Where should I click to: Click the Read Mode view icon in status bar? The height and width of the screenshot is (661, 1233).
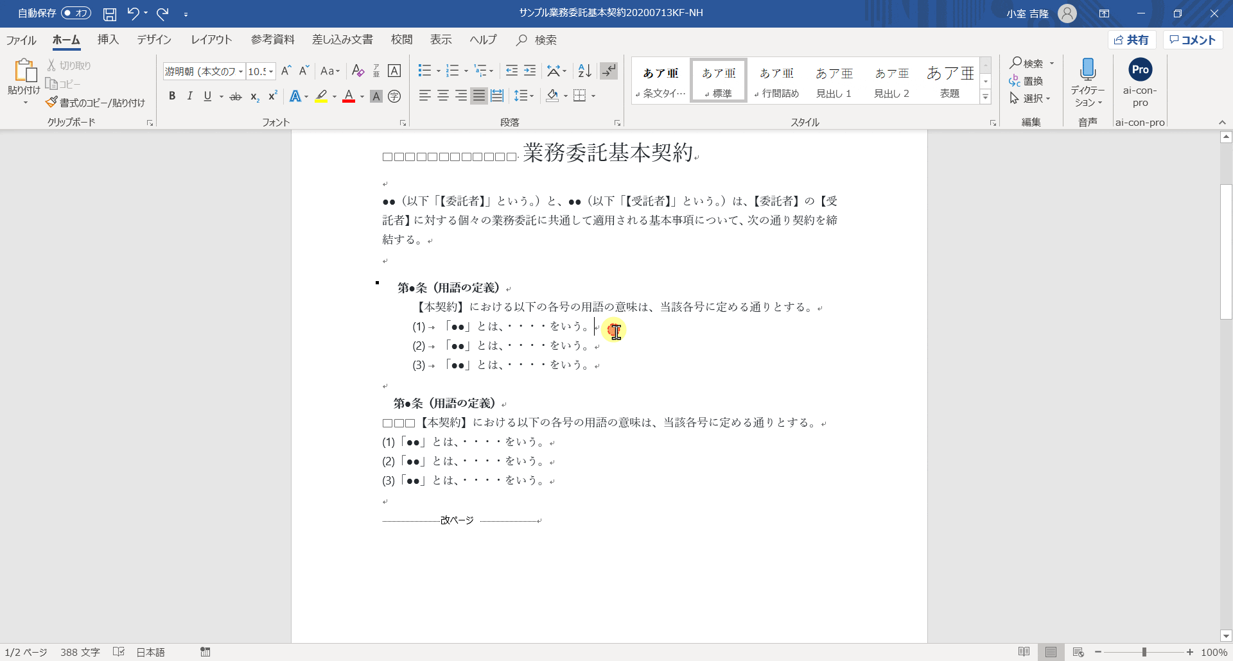1024,652
